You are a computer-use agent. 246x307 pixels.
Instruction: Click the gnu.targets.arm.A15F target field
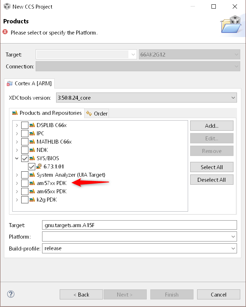coord(139,225)
